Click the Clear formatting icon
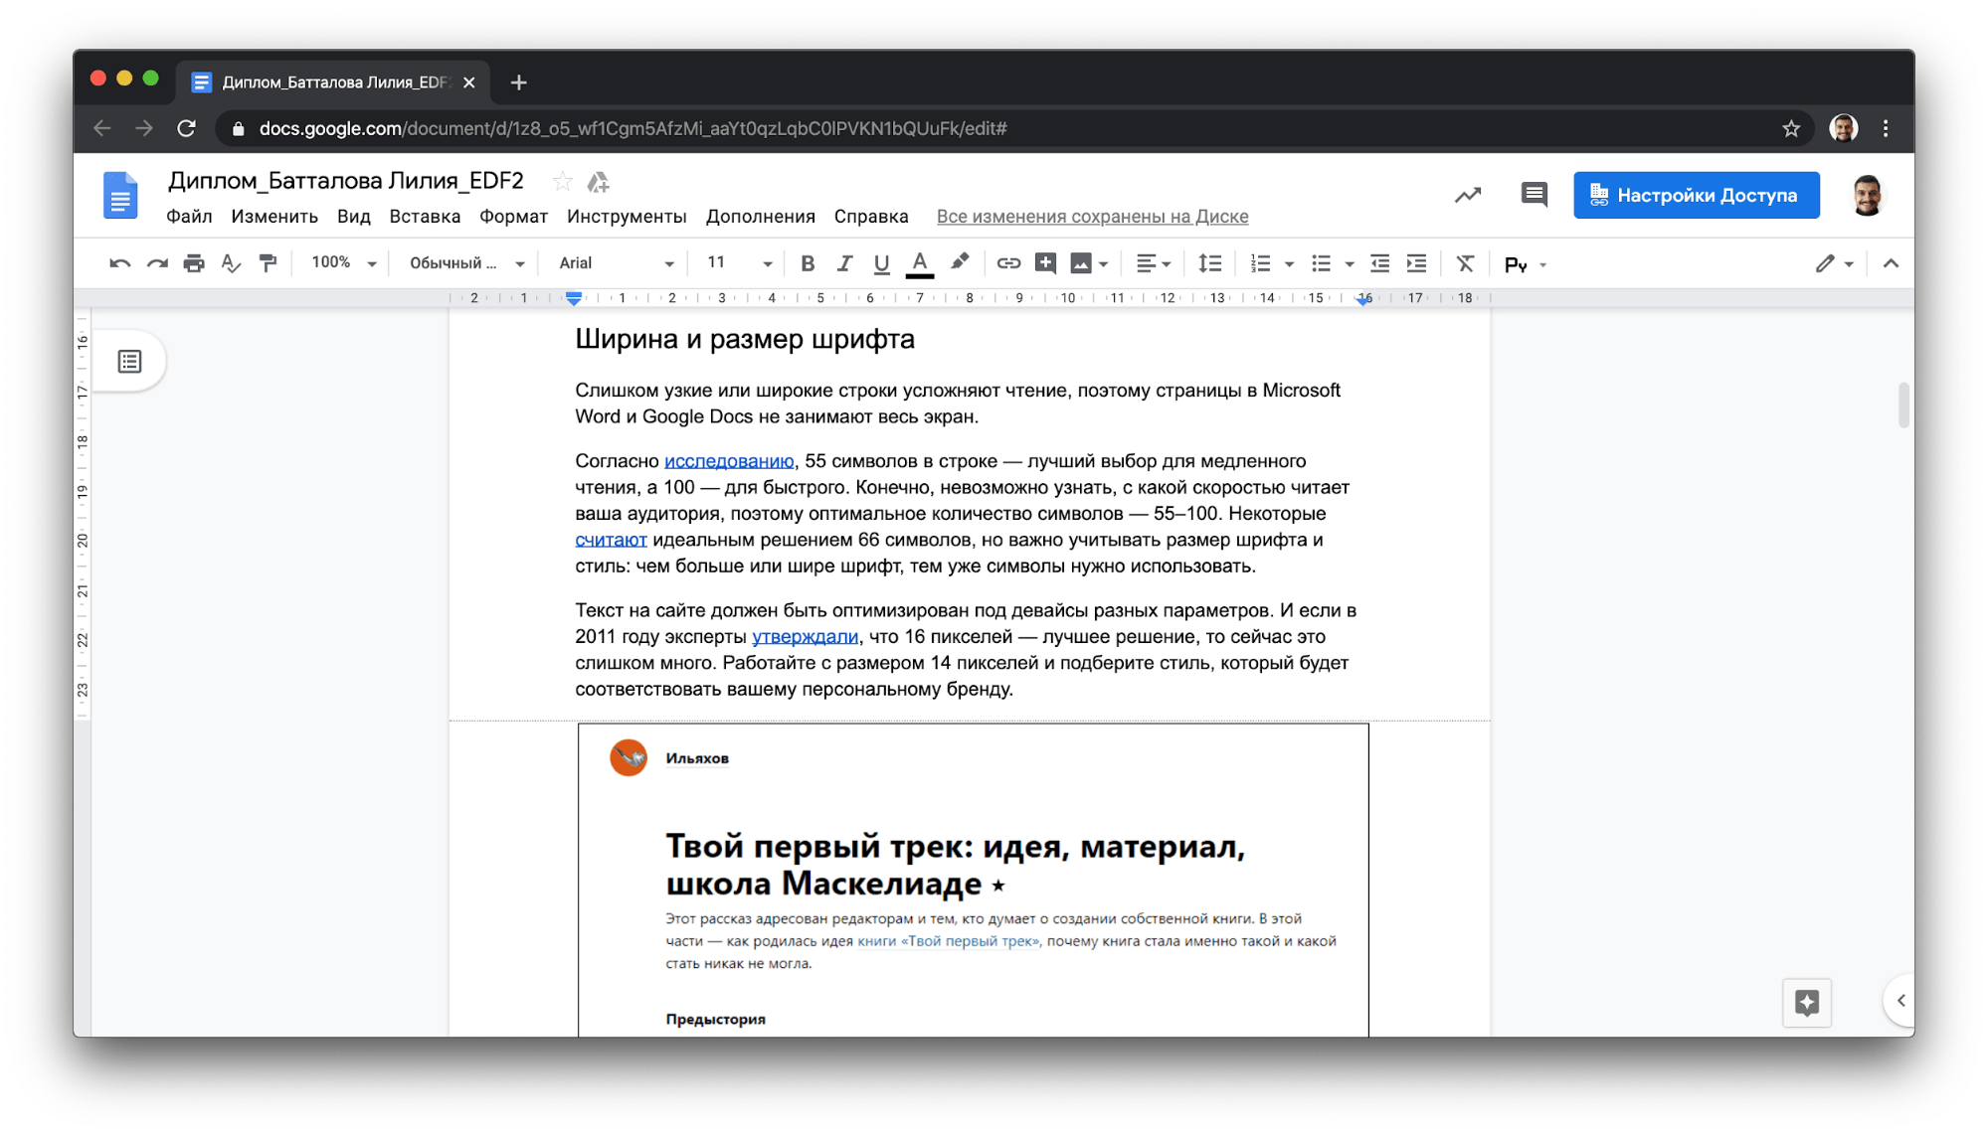The width and height of the screenshot is (1988, 1135). (1465, 262)
